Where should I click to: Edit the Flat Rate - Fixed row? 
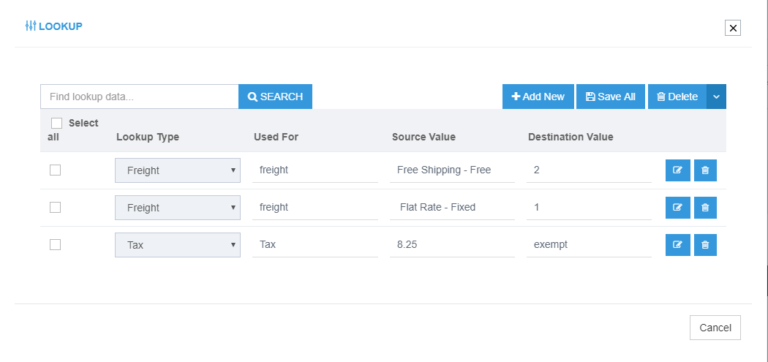677,208
